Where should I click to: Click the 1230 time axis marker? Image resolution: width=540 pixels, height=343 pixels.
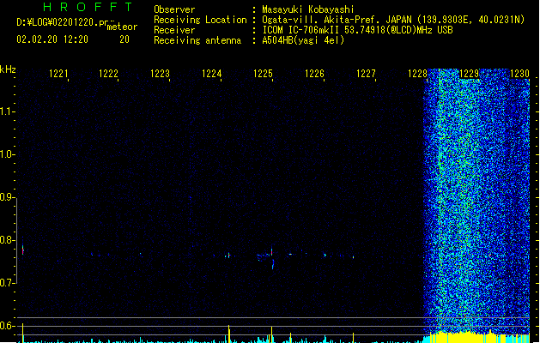tap(519, 74)
